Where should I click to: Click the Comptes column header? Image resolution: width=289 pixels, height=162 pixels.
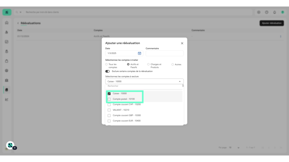coord(98,30)
